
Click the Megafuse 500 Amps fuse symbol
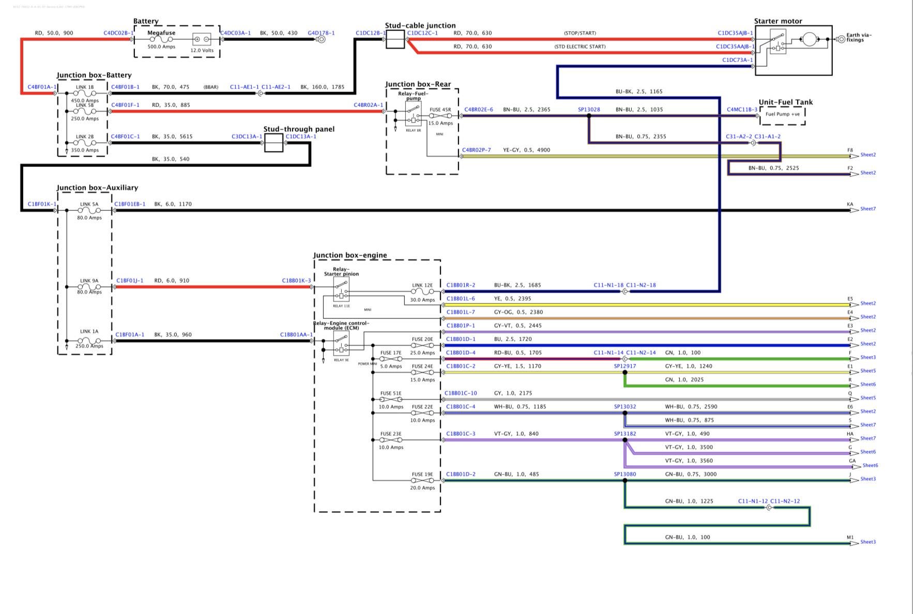coord(161,39)
